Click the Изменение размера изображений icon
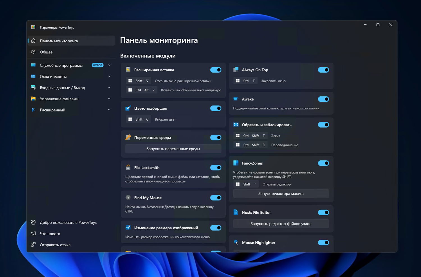 (128, 228)
